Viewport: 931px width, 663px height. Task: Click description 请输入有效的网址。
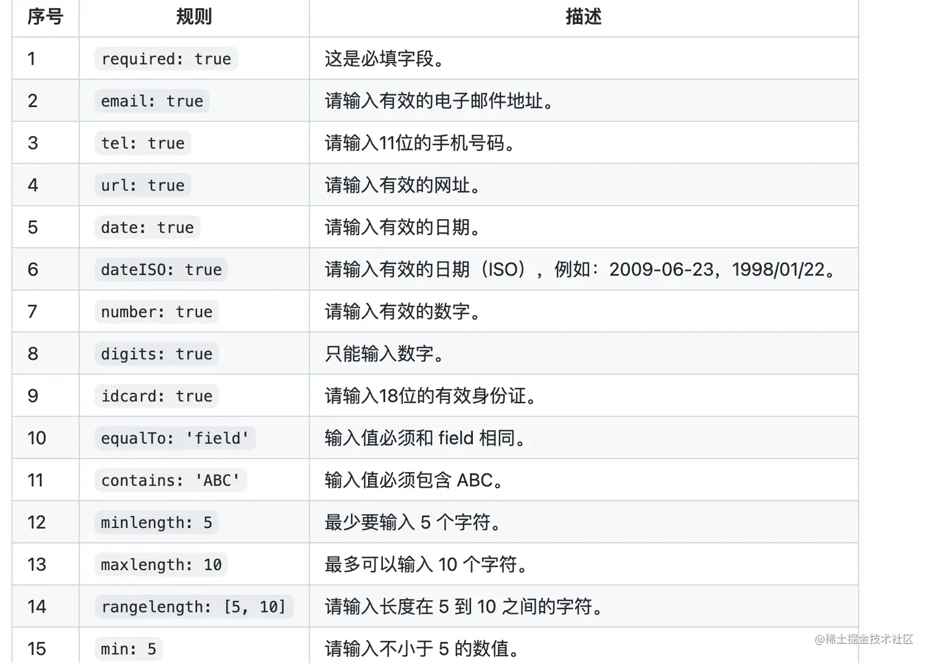(x=403, y=185)
